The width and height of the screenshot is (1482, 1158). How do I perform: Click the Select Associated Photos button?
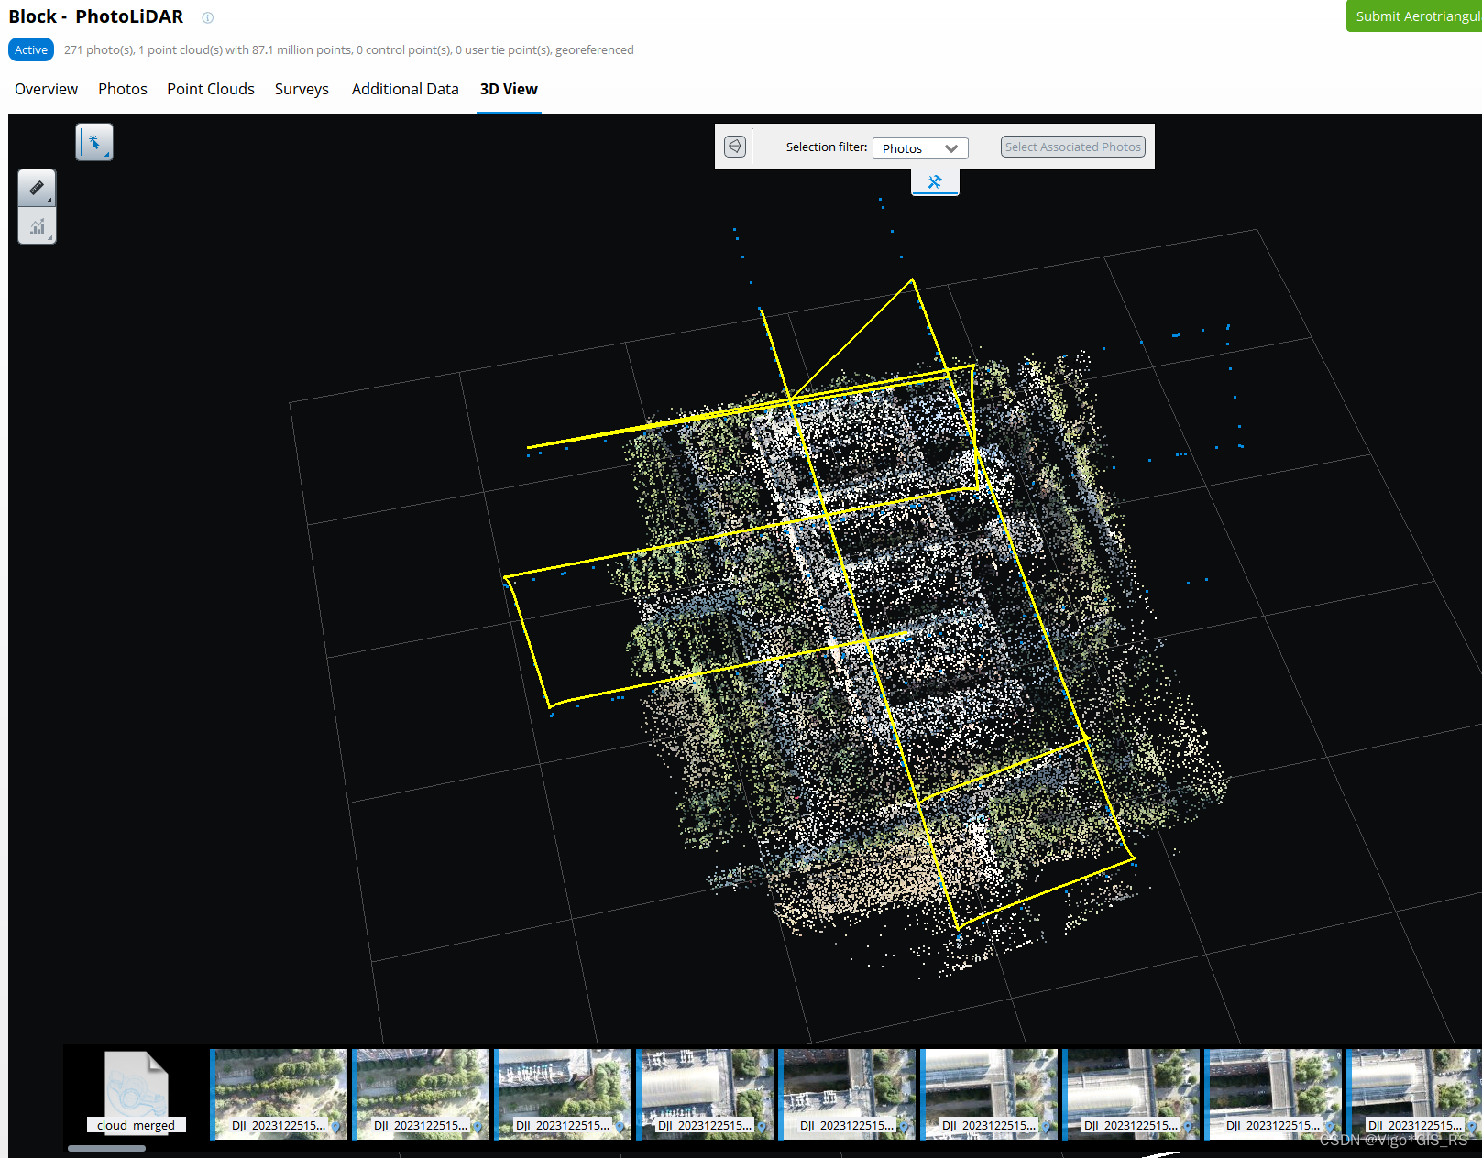(x=1072, y=147)
